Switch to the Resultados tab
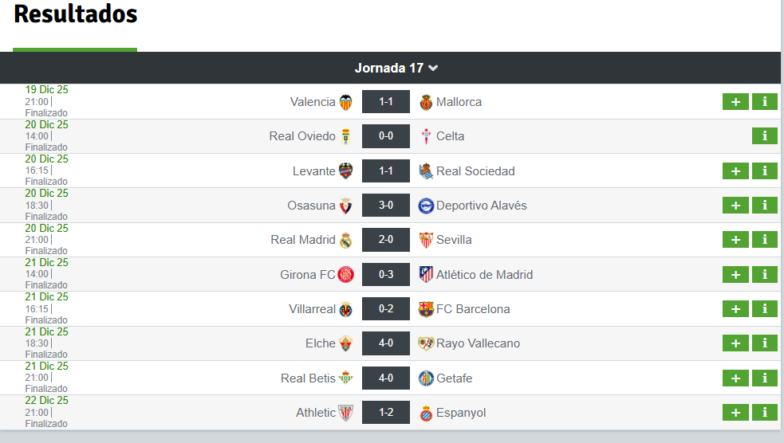Viewport: 784px width, 443px height. pos(76,14)
